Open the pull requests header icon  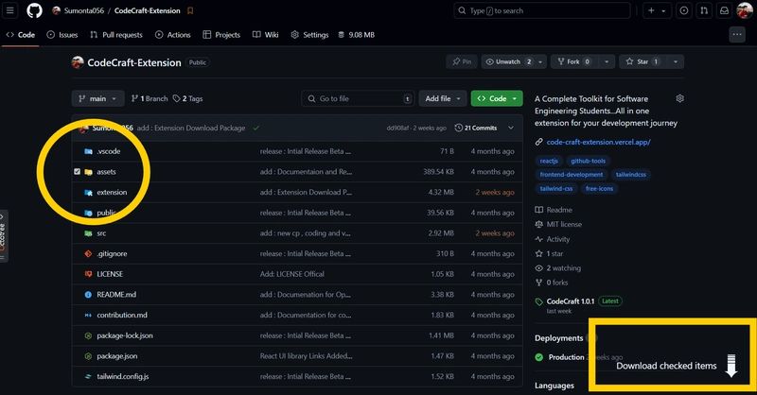tap(704, 10)
